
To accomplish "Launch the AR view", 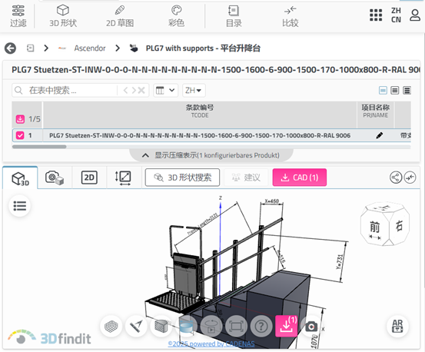I will point(397,327).
